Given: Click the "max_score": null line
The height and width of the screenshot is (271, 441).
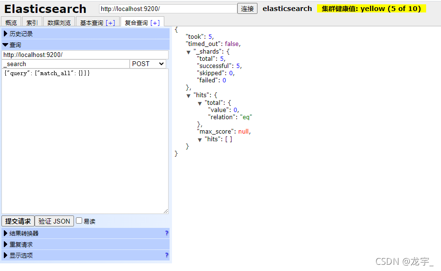Looking at the screenshot, I should click(x=224, y=132).
